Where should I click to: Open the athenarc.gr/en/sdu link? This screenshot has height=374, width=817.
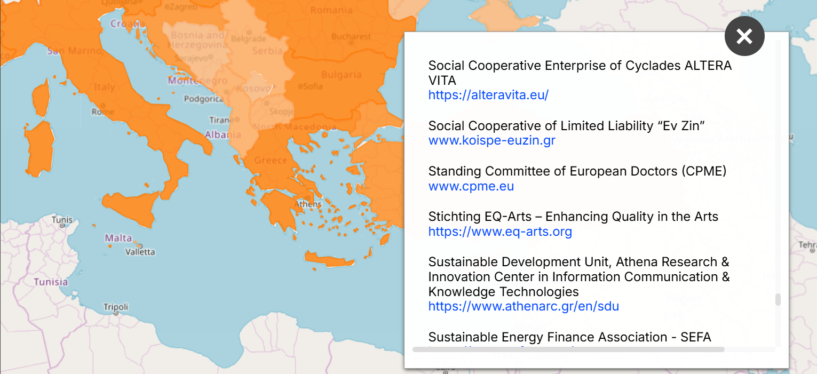click(523, 306)
